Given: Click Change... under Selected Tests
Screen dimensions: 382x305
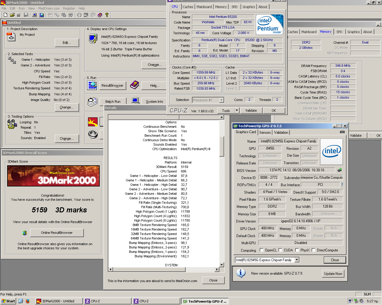Looking at the screenshot, I should pos(67,107).
